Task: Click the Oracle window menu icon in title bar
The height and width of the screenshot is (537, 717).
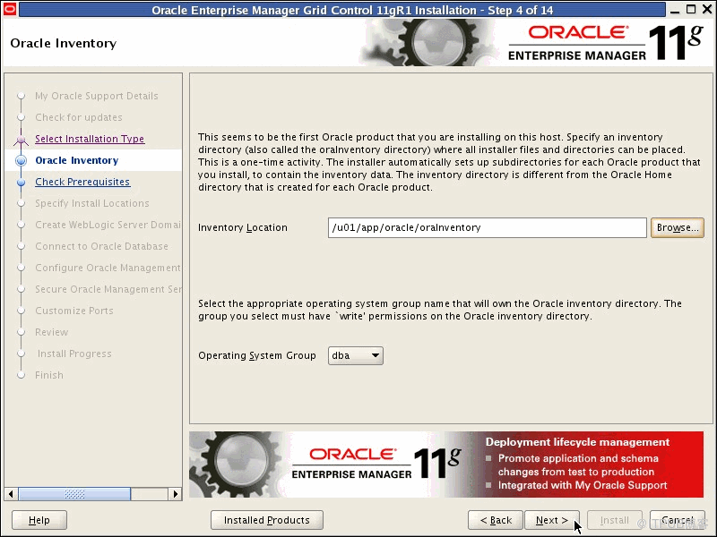Action: pos(9,9)
